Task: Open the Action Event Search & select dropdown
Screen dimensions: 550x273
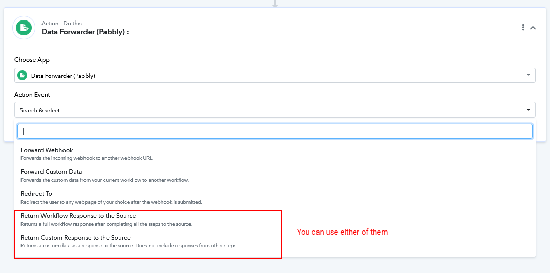Action: (x=274, y=110)
